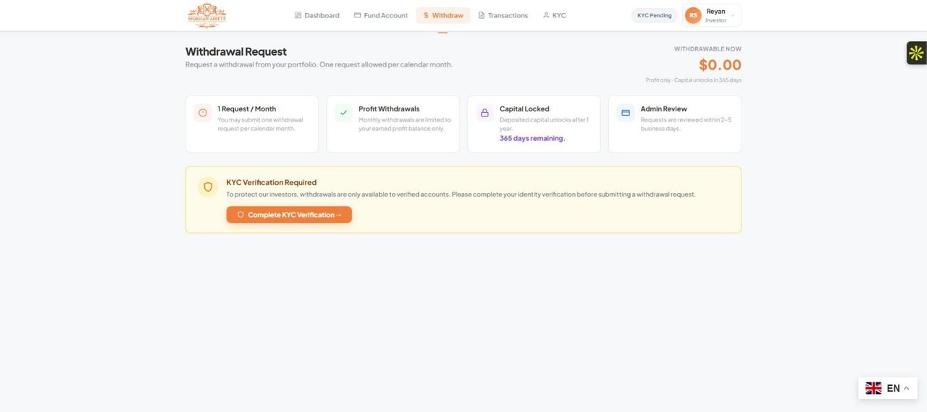Click the Transactions document icon

(x=482, y=15)
